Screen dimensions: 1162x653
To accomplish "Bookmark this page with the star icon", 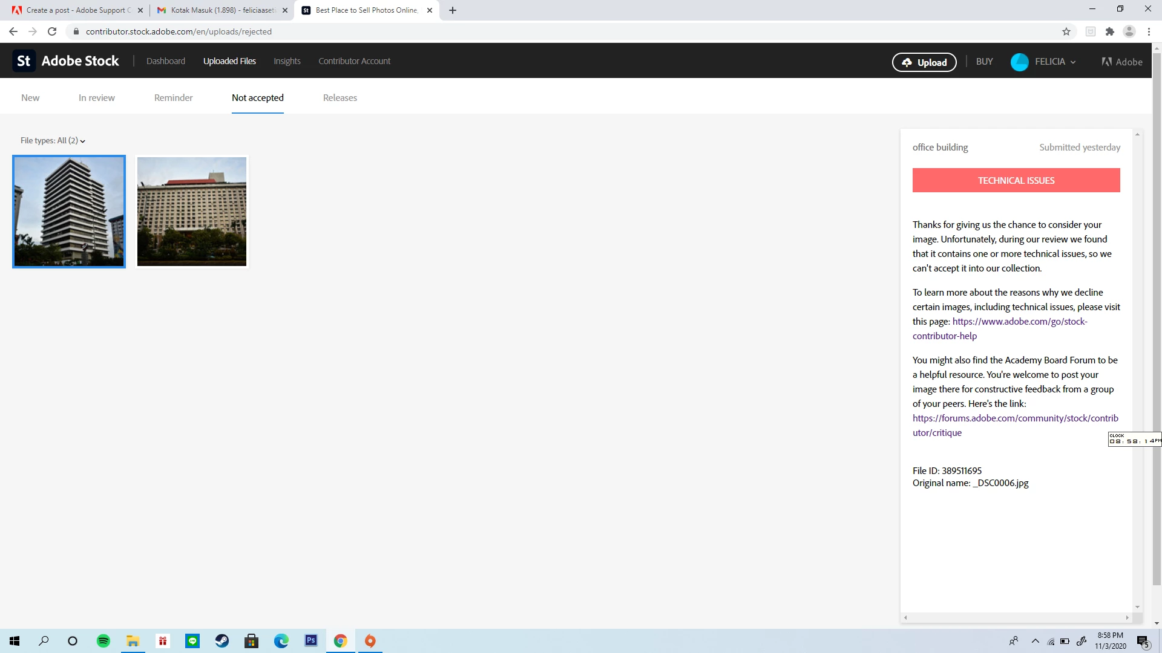I will tap(1066, 31).
